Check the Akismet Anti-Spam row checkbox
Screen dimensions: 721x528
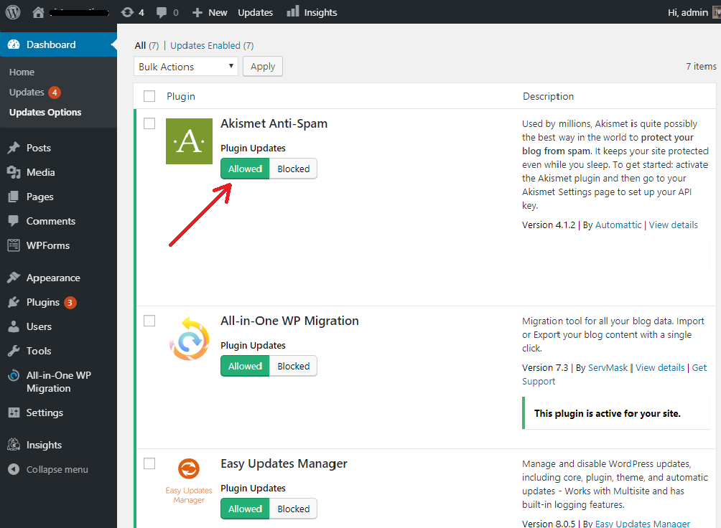coord(149,123)
